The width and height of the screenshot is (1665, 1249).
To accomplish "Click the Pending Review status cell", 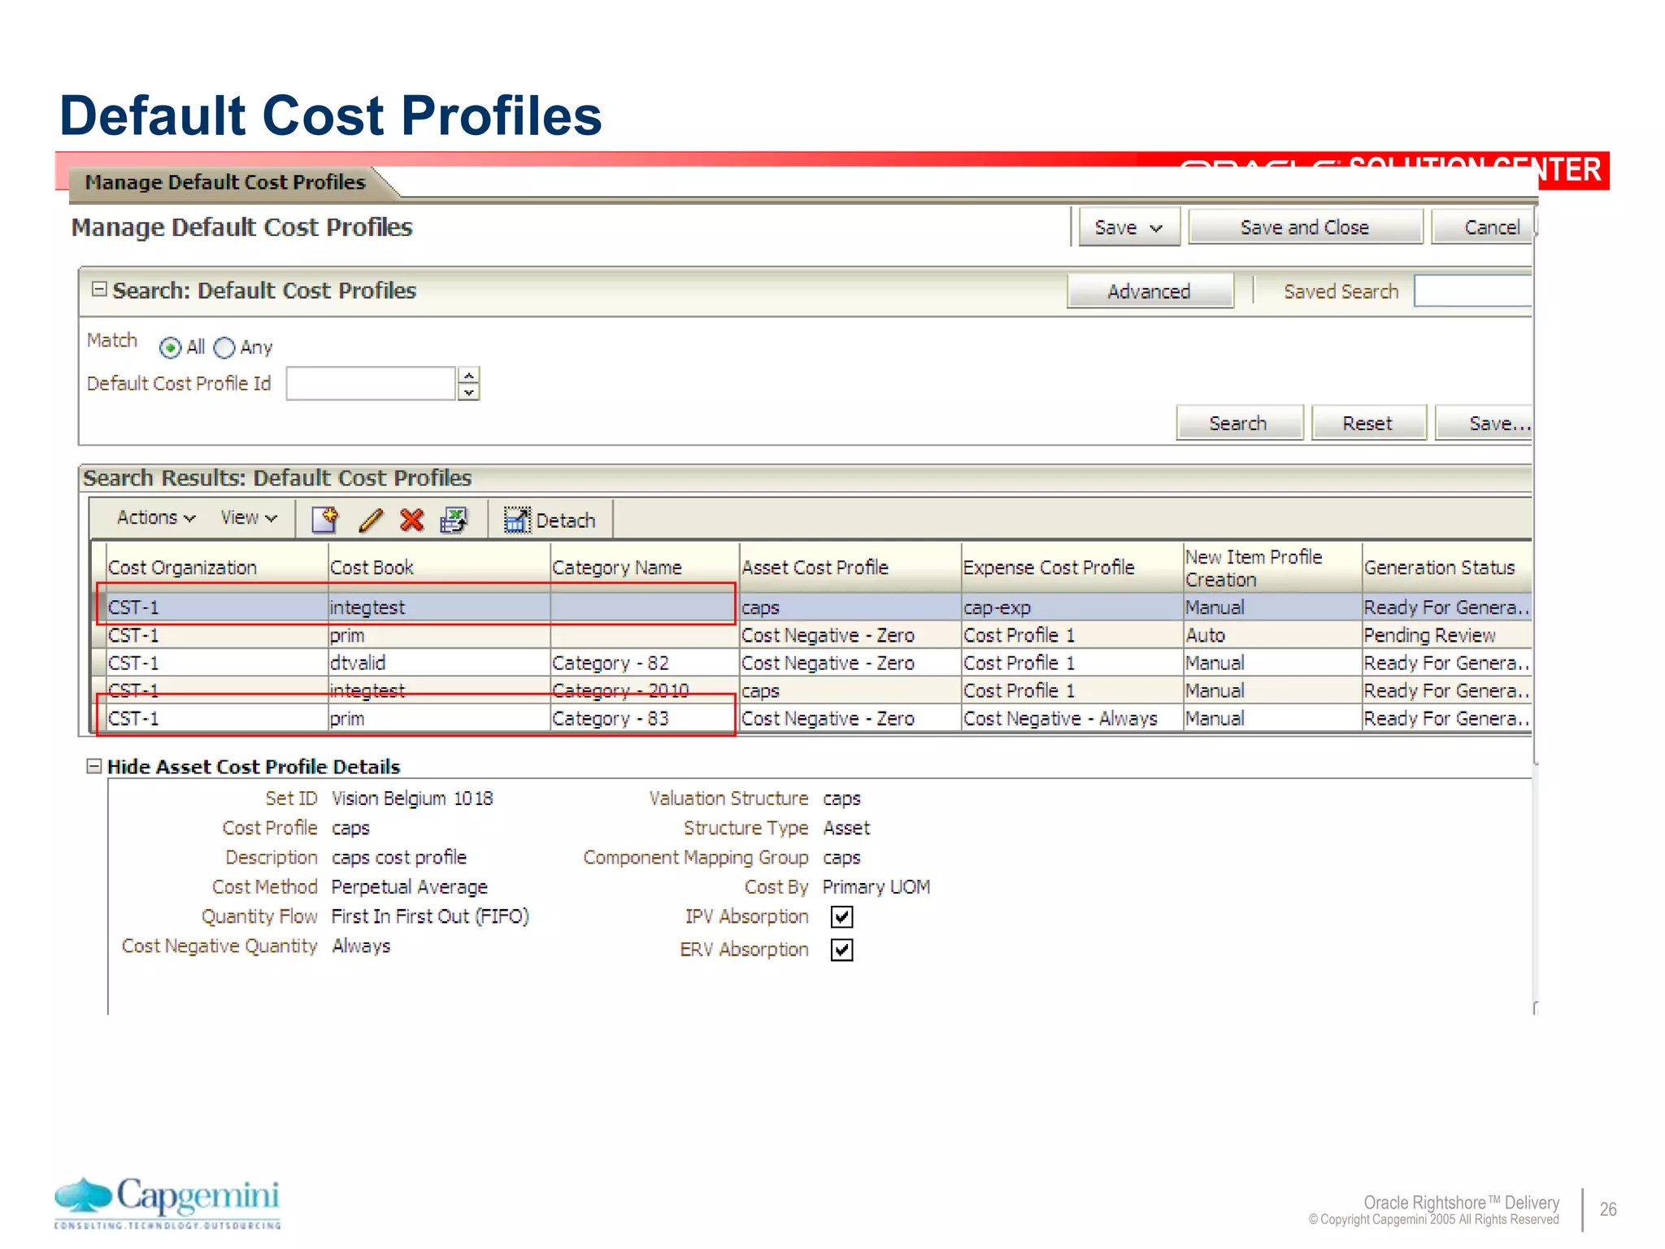I will [x=1447, y=635].
